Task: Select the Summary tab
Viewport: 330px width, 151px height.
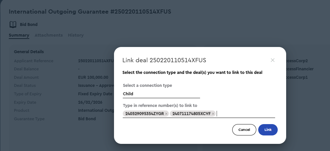Action: pyautogui.click(x=19, y=35)
